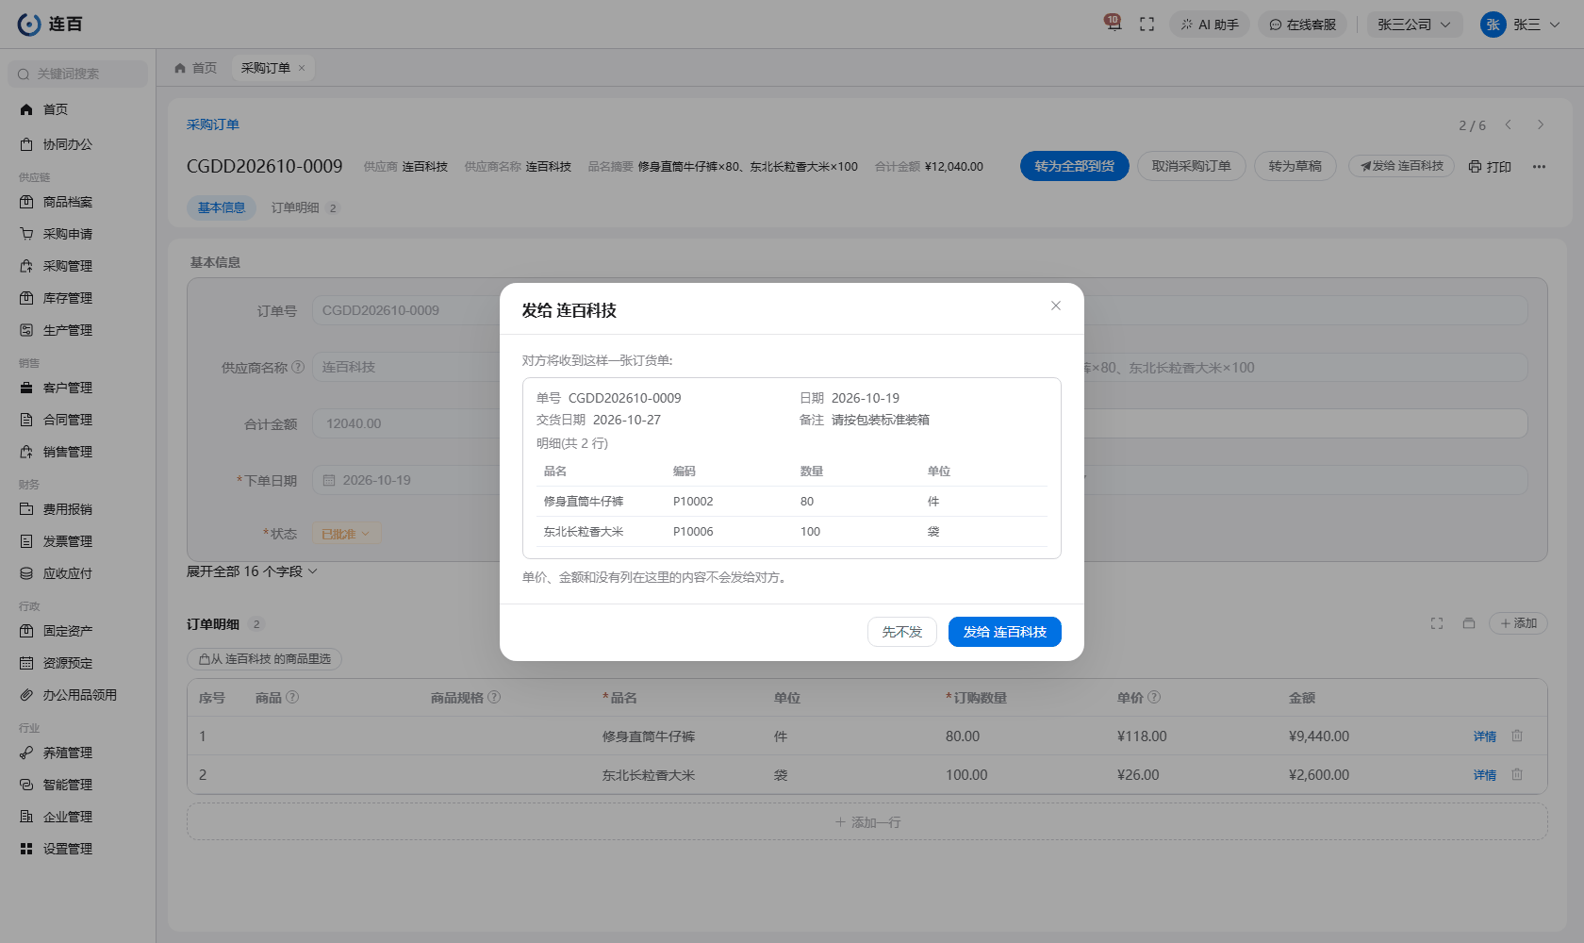Click 转为草稿 button
Viewport: 1584px width, 943px height.
1295,166
